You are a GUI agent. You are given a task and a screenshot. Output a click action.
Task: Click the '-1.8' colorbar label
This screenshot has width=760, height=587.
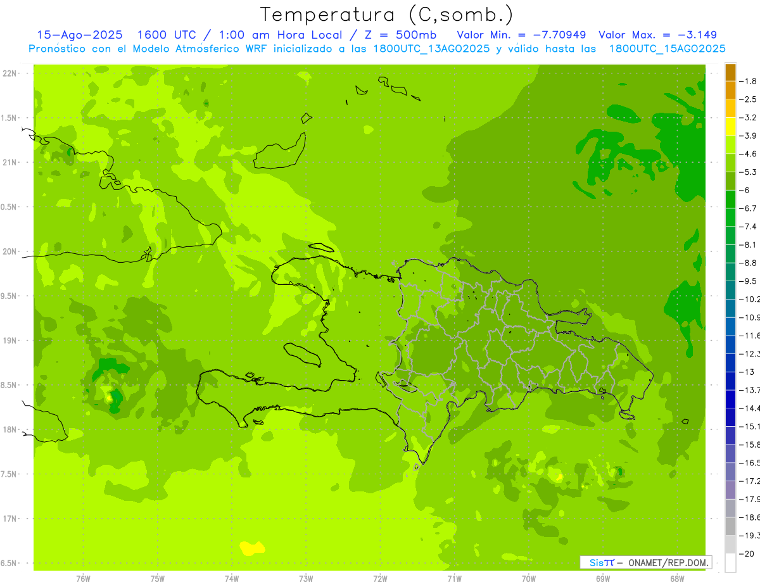click(x=749, y=81)
